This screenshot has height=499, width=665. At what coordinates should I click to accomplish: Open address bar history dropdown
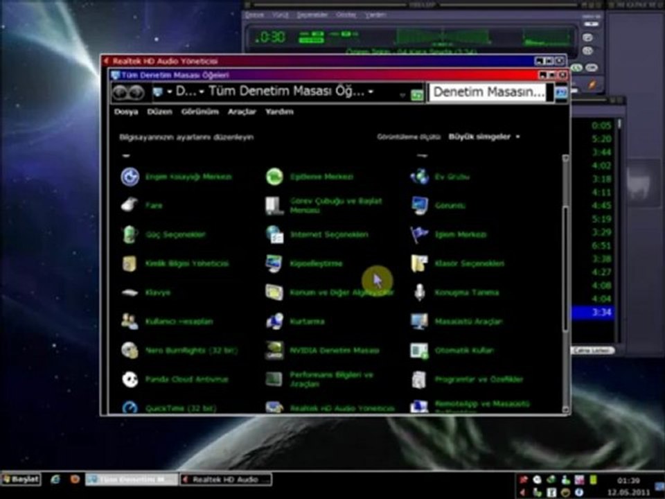pyautogui.click(x=402, y=95)
